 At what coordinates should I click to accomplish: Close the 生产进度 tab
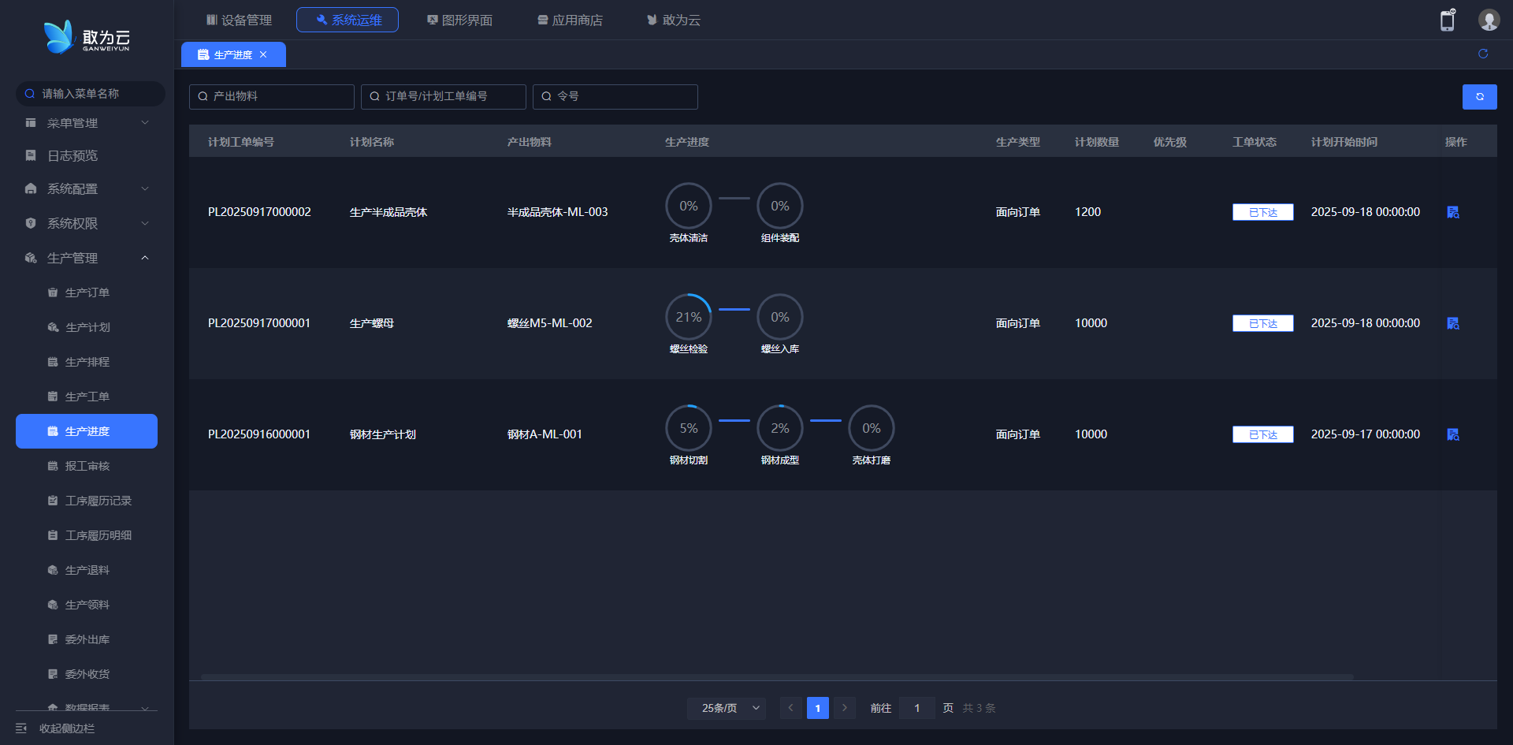pos(263,54)
